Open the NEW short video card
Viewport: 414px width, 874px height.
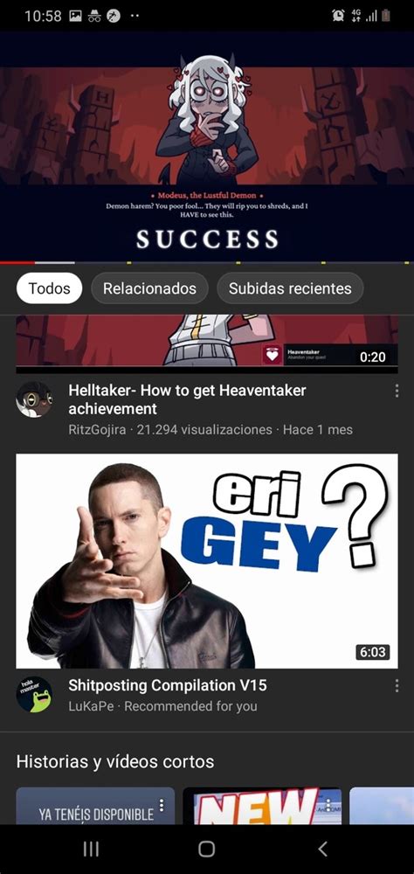coord(262,806)
